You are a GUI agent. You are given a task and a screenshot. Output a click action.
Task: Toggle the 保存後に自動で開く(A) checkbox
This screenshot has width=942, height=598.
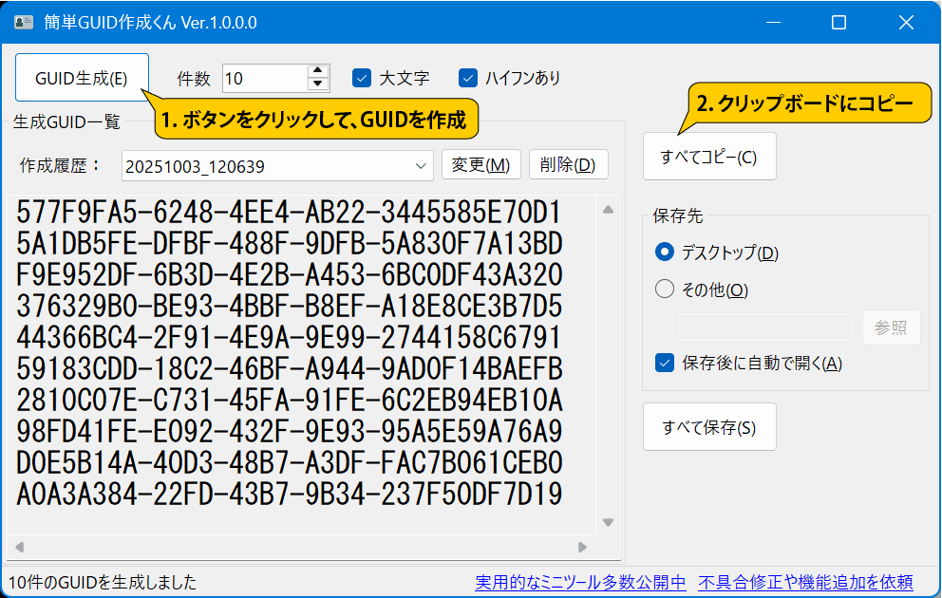pos(664,361)
